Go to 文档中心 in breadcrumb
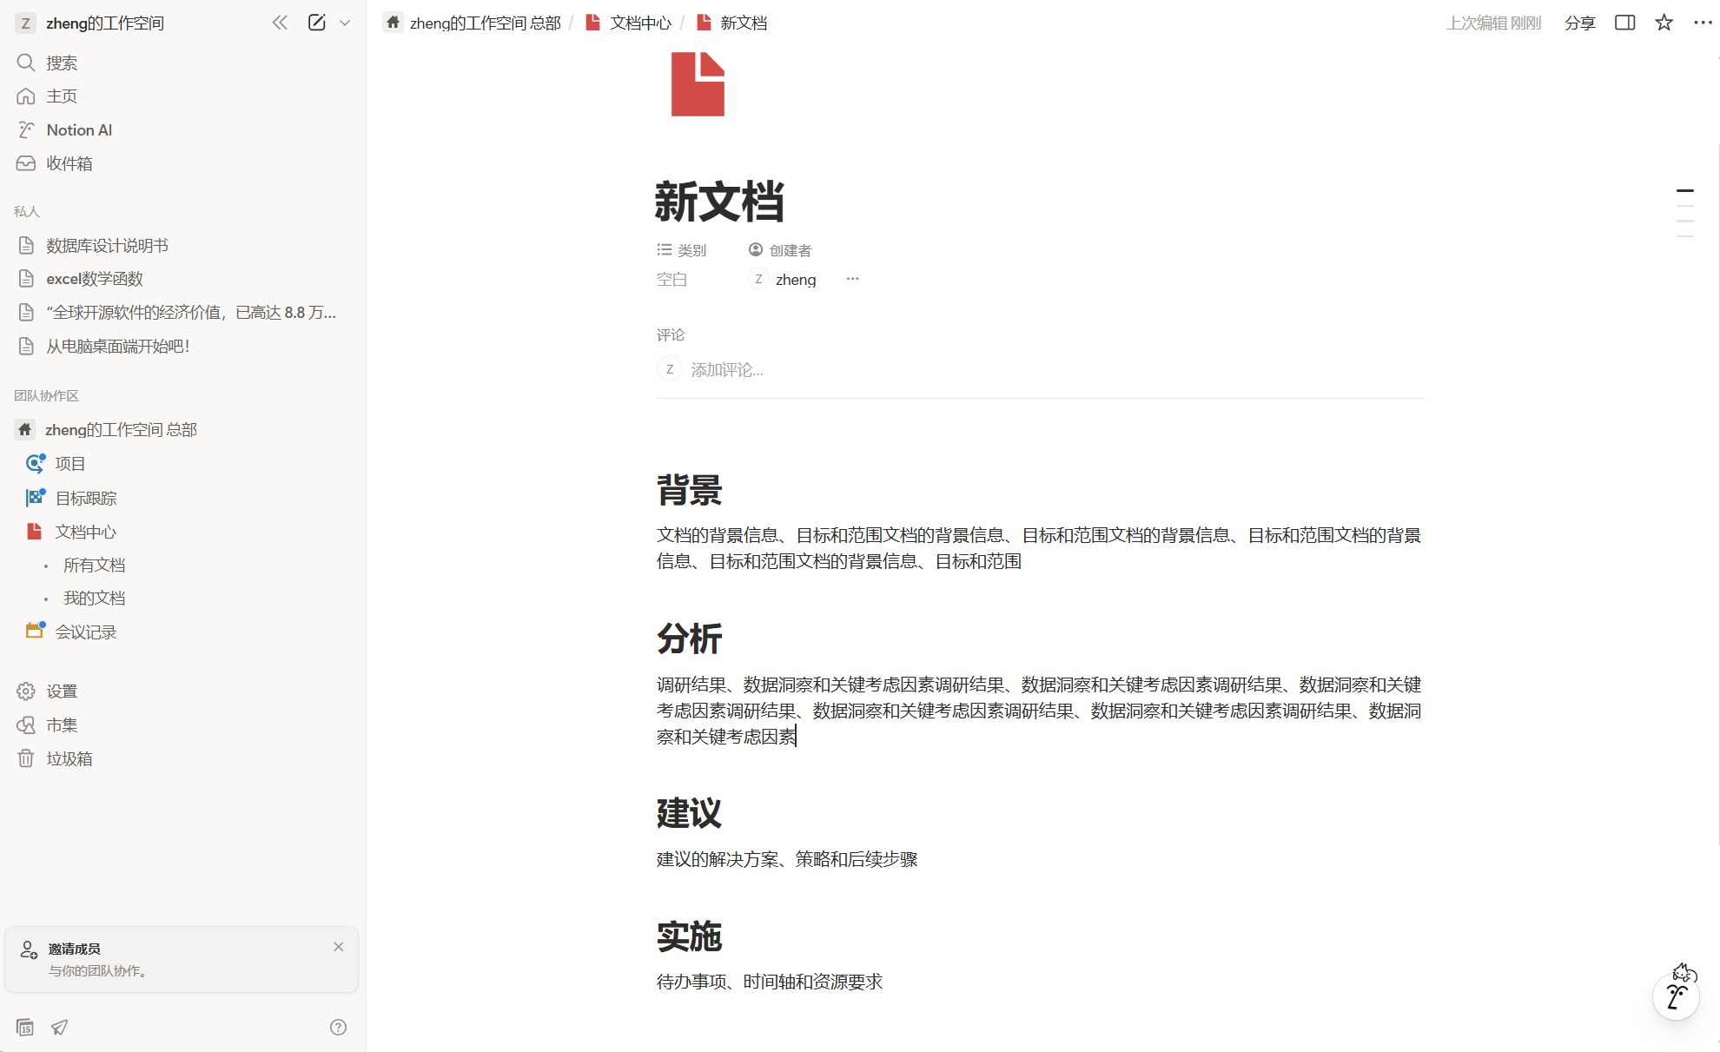 tap(639, 23)
